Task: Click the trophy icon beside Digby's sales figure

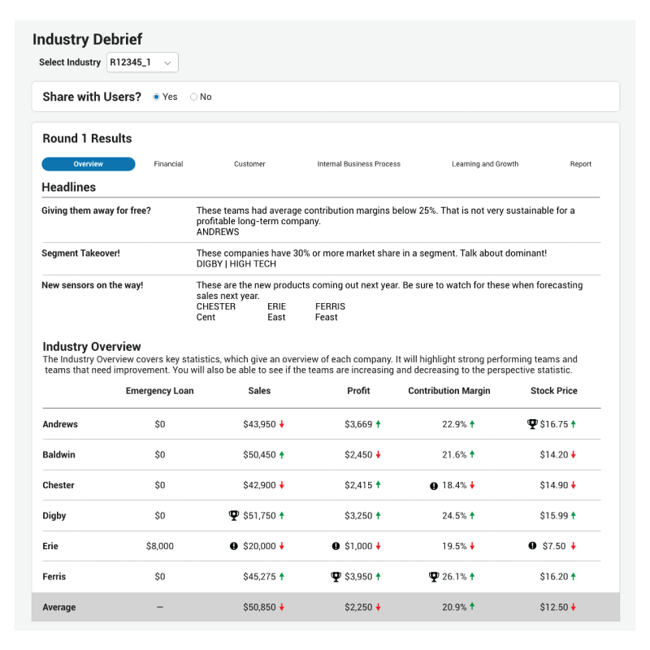Action: click(233, 515)
